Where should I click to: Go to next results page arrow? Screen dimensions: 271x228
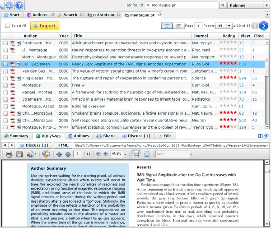pyautogui.click(x=264, y=26)
